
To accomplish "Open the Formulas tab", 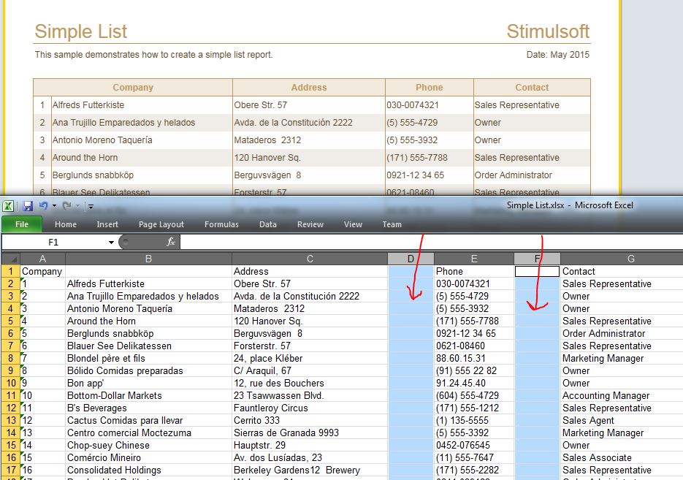I will click(x=221, y=224).
